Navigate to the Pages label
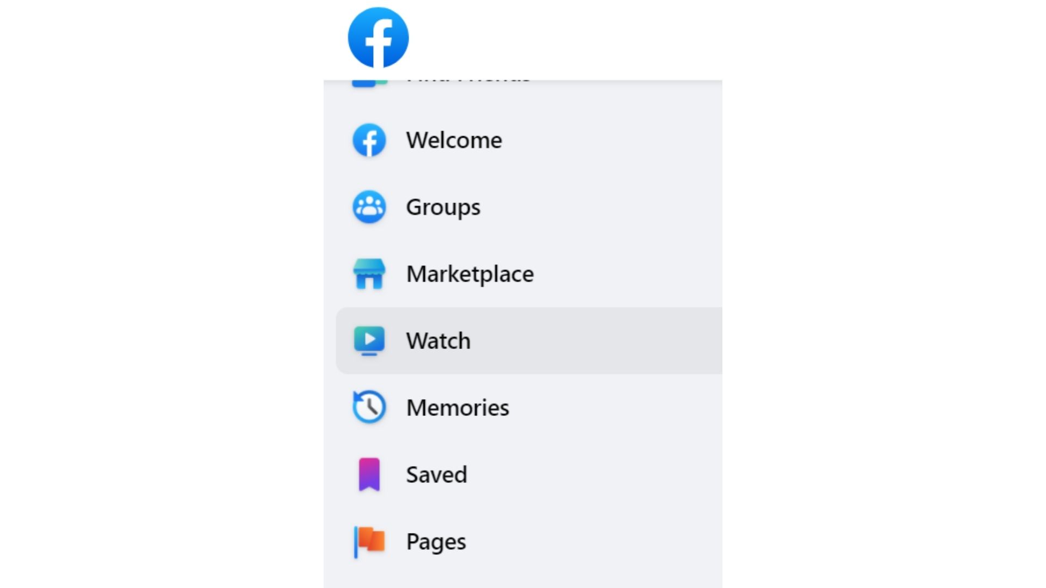The image size is (1046, 588). point(436,542)
